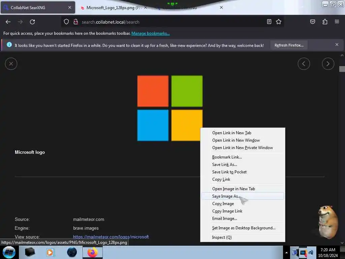Close the image detail view with X circle
345x259 pixels.
coord(11,64)
